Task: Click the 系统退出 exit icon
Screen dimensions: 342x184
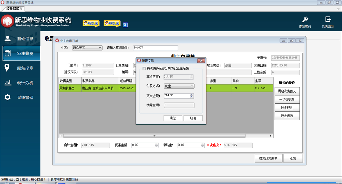Action: pos(328,19)
